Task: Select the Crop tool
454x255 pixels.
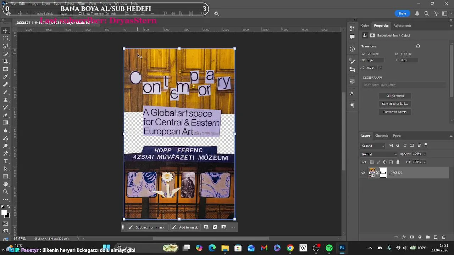Action: point(5,61)
